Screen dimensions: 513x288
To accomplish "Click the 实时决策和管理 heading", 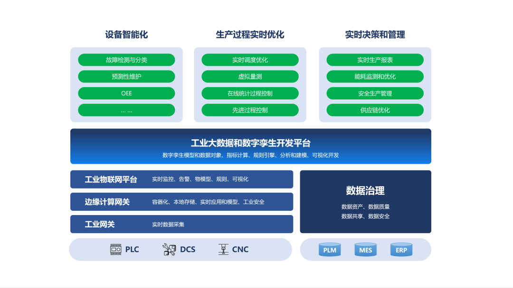I will pos(375,35).
